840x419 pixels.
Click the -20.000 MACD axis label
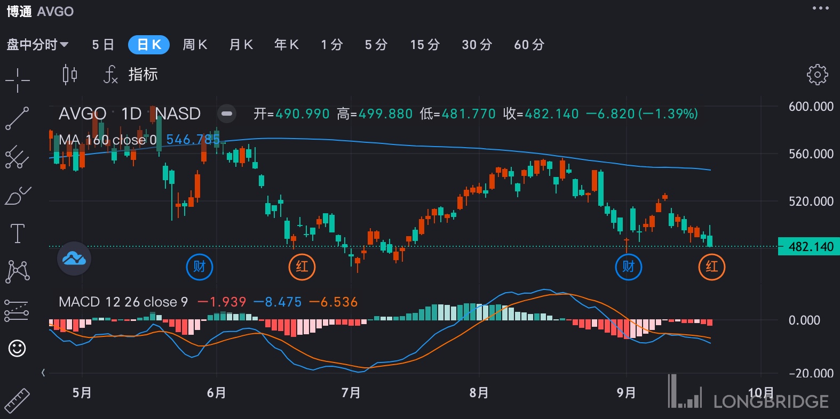(811, 373)
